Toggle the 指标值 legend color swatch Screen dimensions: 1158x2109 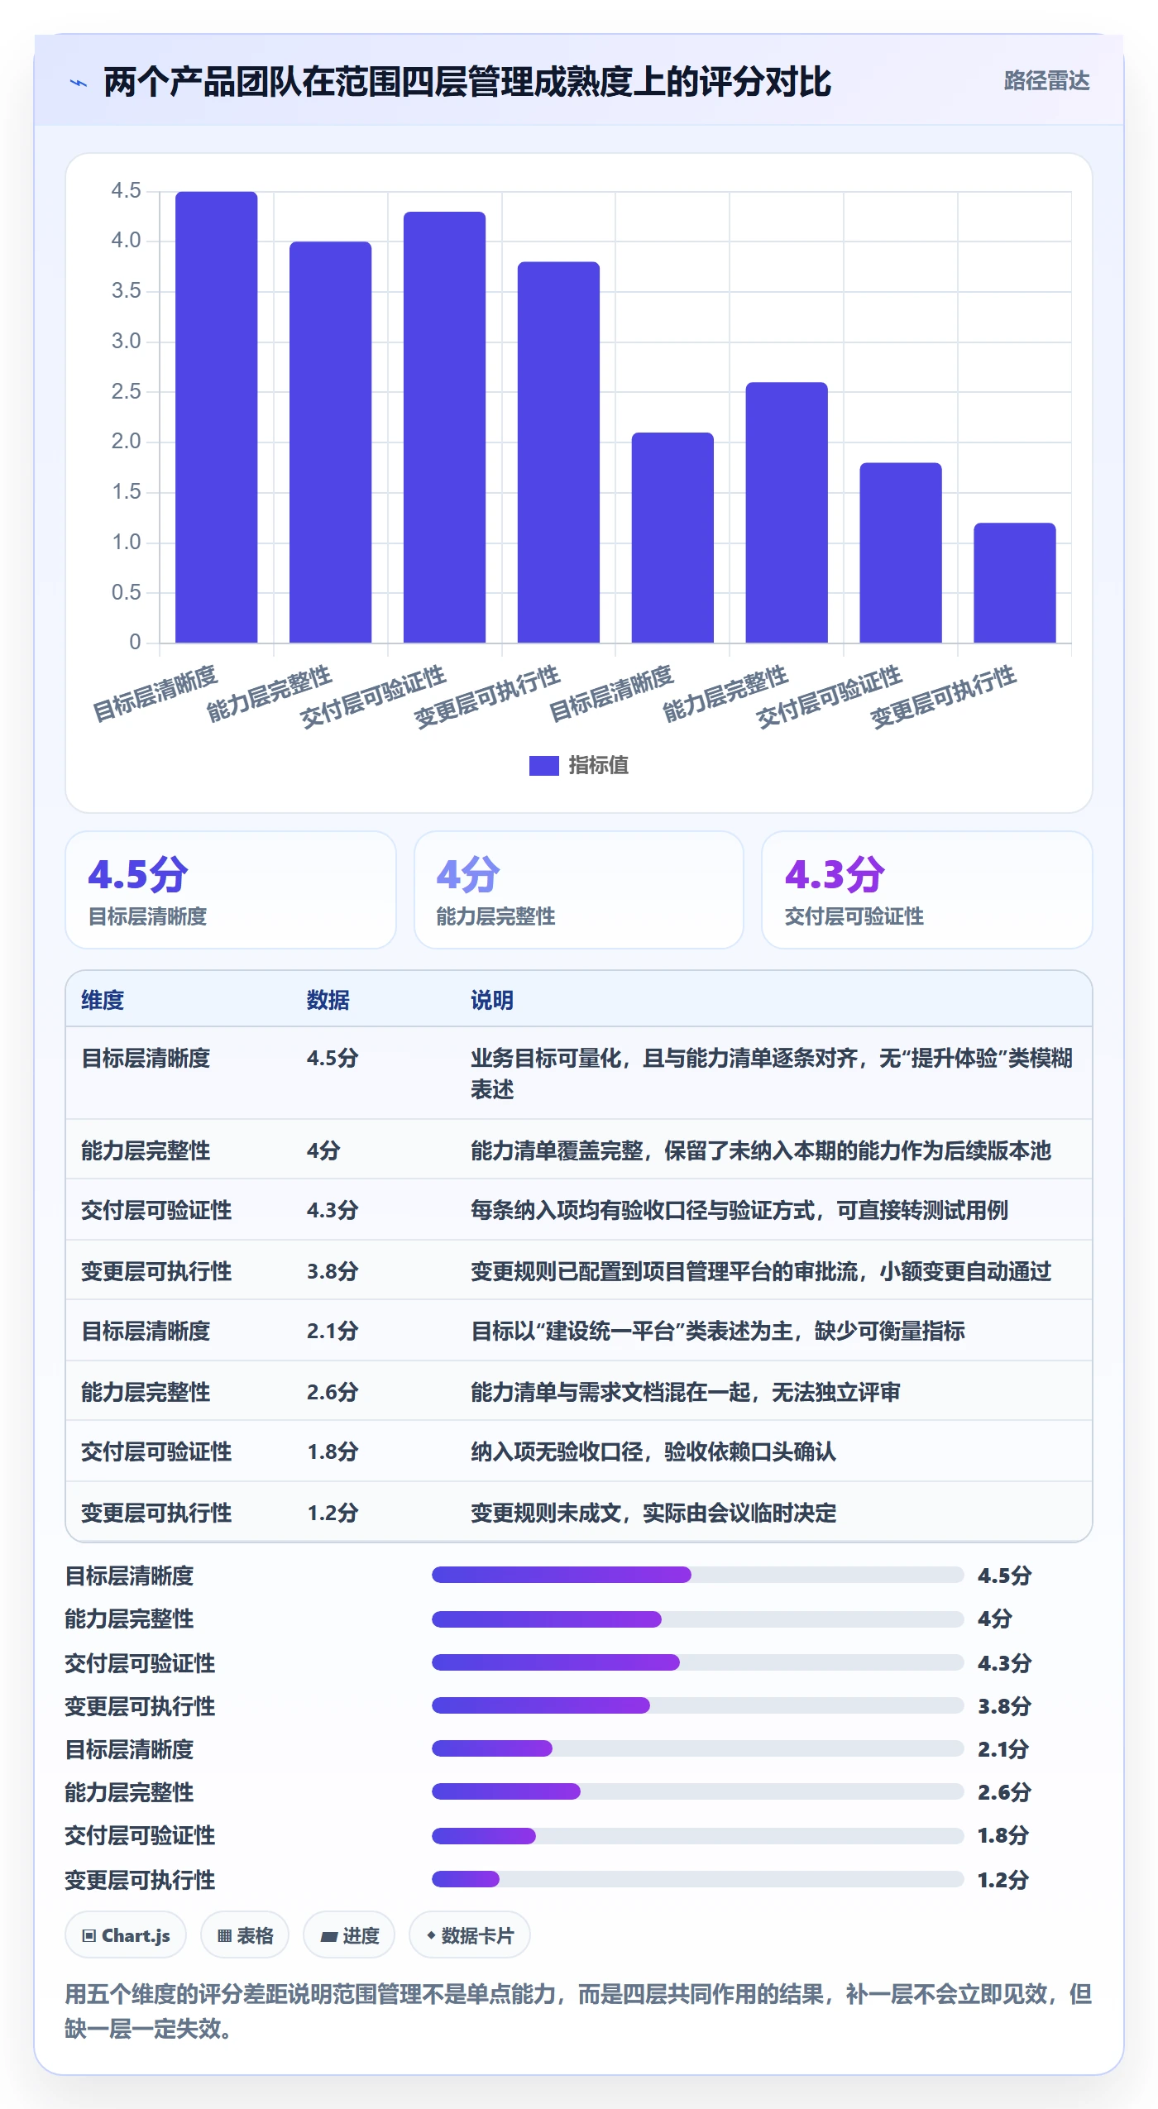pos(543,766)
